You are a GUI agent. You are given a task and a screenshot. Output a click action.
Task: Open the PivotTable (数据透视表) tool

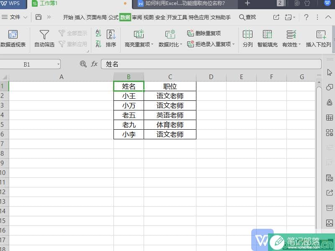(13, 38)
